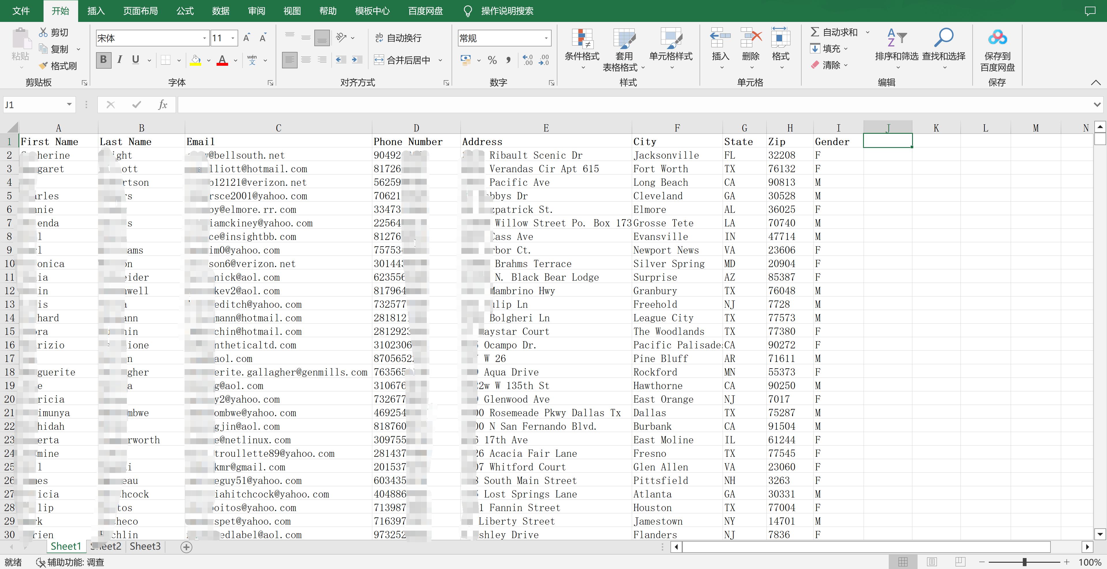1107x569 pixels.
Task: Expand font color dropdown arrow
Action: pos(235,61)
